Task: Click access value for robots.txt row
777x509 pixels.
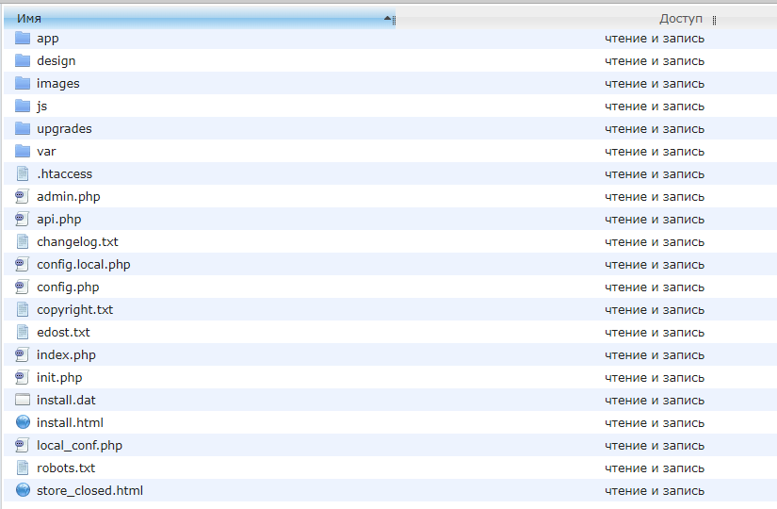Action: point(655,468)
